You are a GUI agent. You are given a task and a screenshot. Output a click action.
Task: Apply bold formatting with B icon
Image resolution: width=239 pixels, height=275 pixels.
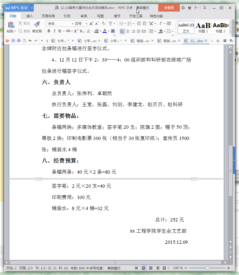49,31
